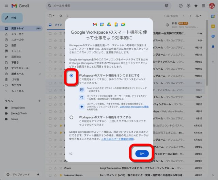This screenshot has width=218, height=180.
Task: Click the info icon beside the 新着 tab
Action: coord(167,25)
